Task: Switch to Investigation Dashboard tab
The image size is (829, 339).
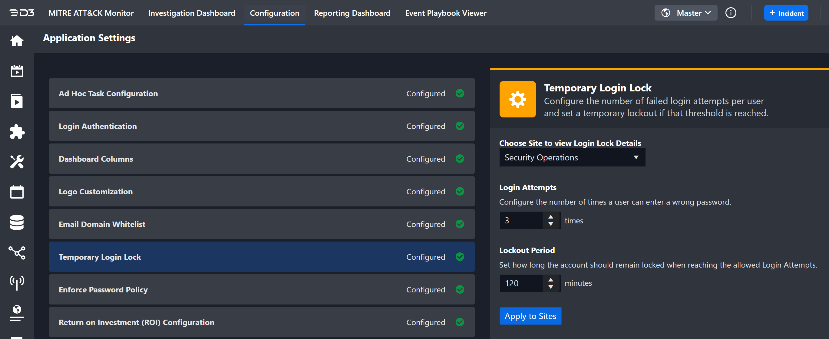Action: tap(191, 13)
